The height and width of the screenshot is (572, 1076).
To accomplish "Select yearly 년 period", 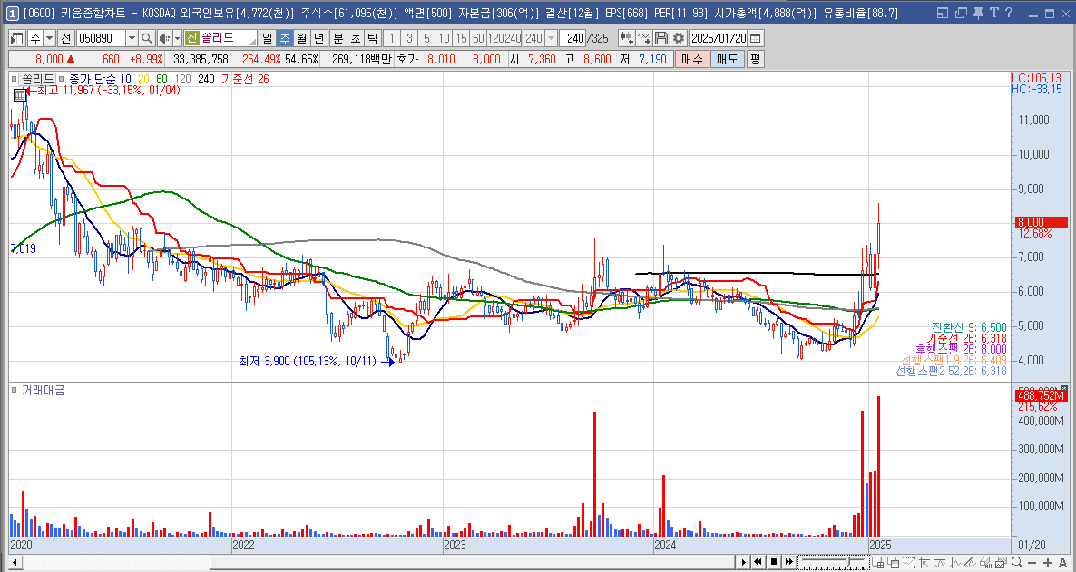I will point(319,38).
